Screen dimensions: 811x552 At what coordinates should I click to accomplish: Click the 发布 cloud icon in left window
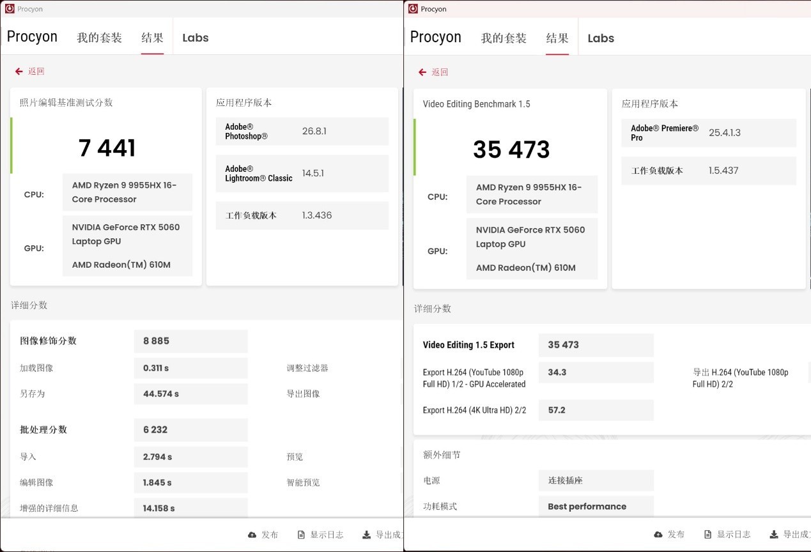coord(252,535)
